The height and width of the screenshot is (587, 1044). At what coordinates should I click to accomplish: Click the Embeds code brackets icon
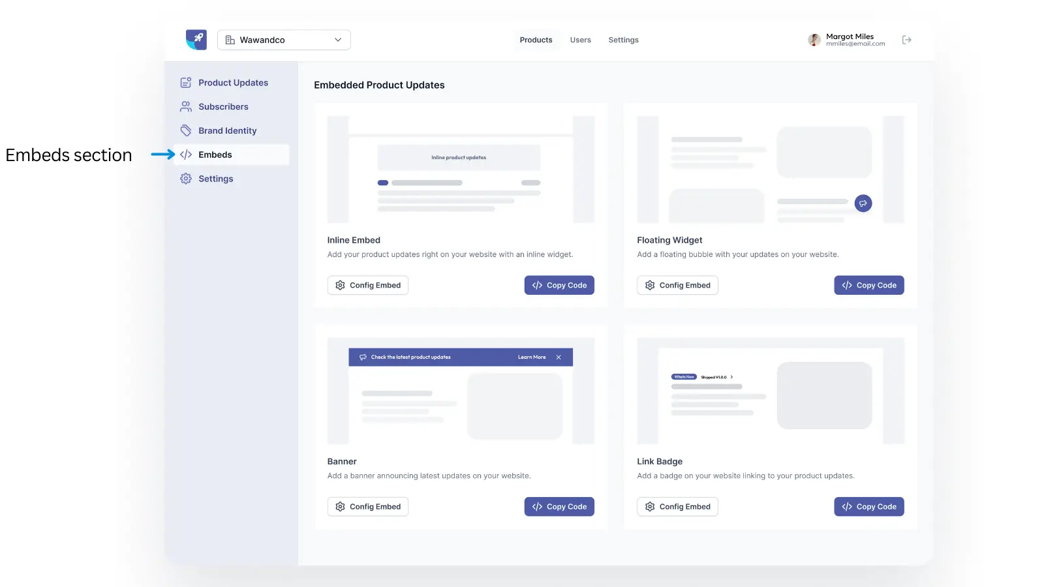coord(186,155)
